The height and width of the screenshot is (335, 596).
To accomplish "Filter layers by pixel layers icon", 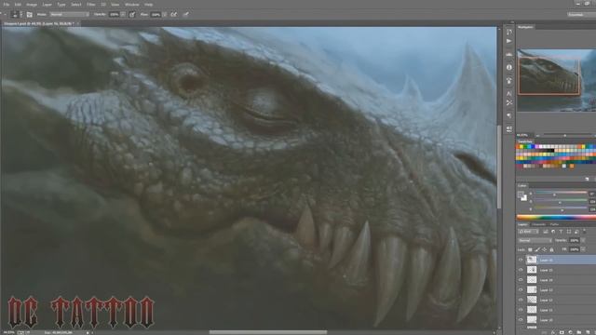I will (546, 232).
